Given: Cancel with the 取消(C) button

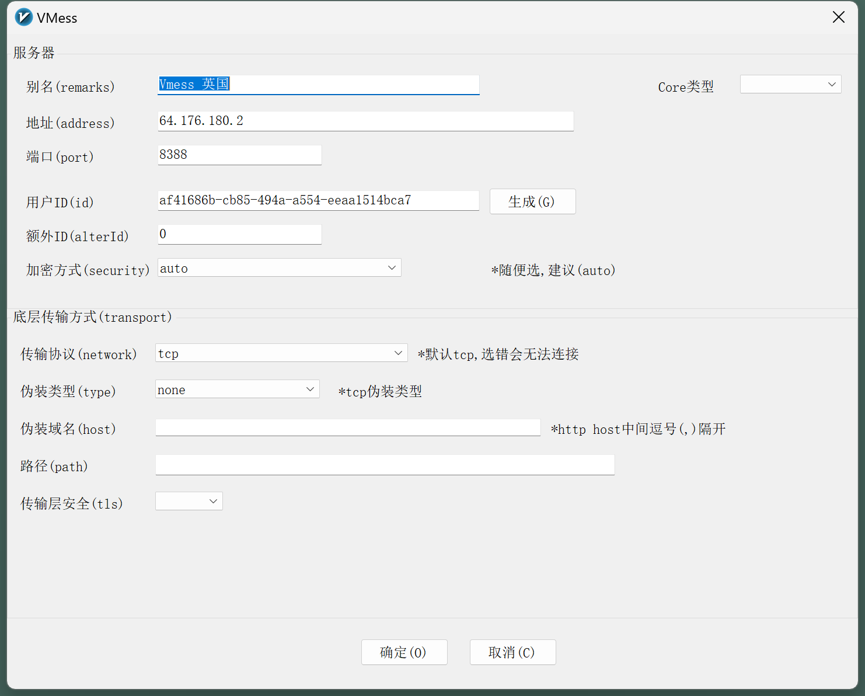Looking at the screenshot, I should 512,652.
